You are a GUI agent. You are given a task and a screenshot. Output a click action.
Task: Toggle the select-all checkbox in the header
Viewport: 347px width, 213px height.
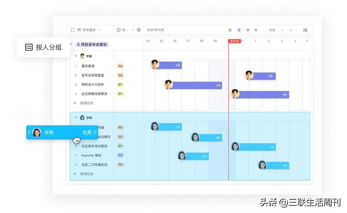(x=73, y=30)
